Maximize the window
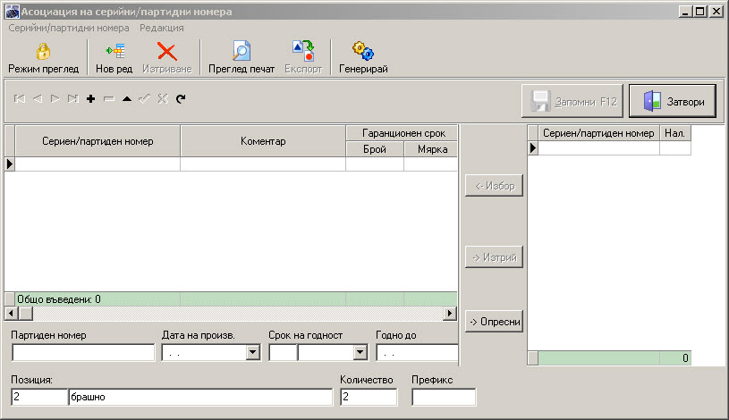 (x=700, y=11)
